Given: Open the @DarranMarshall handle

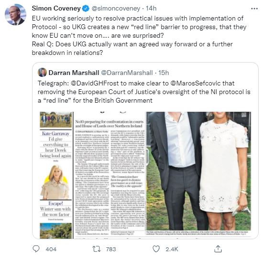Looking at the screenshot, I should pos(127,73).
